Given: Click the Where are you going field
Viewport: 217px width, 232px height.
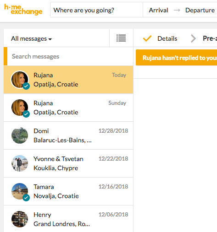Looking at the screenshot, I should (x=96, y=10).
